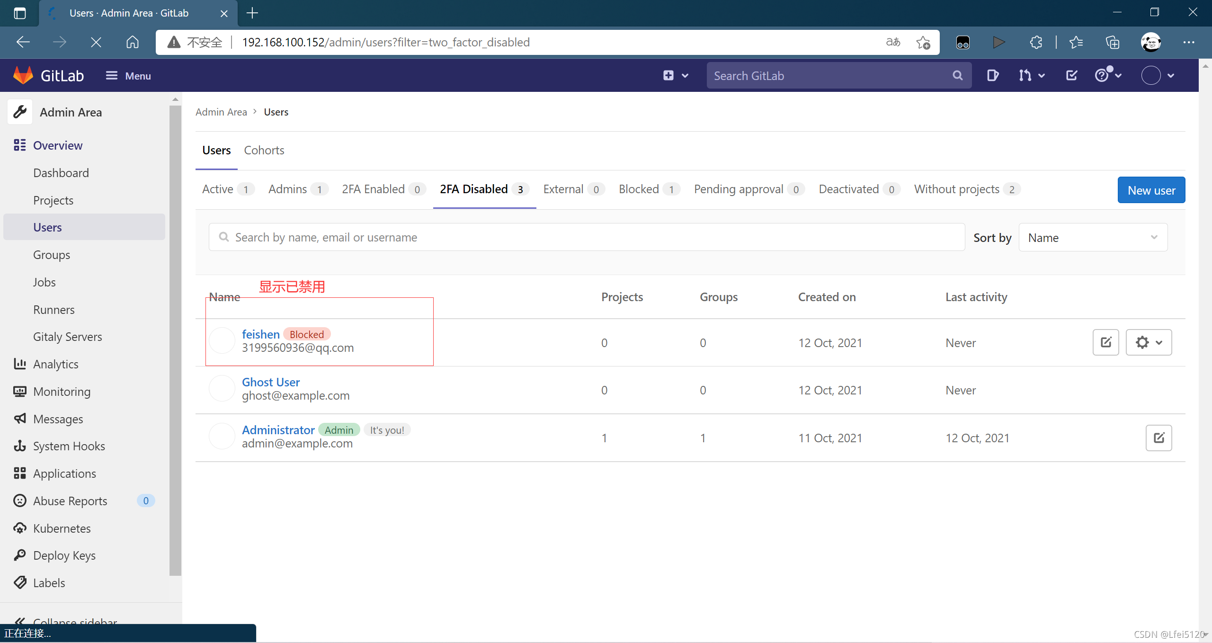This screenshot has width=1212, height=643.
Task: Open Runners in the admin sidebar
Action: click(53, 310)
